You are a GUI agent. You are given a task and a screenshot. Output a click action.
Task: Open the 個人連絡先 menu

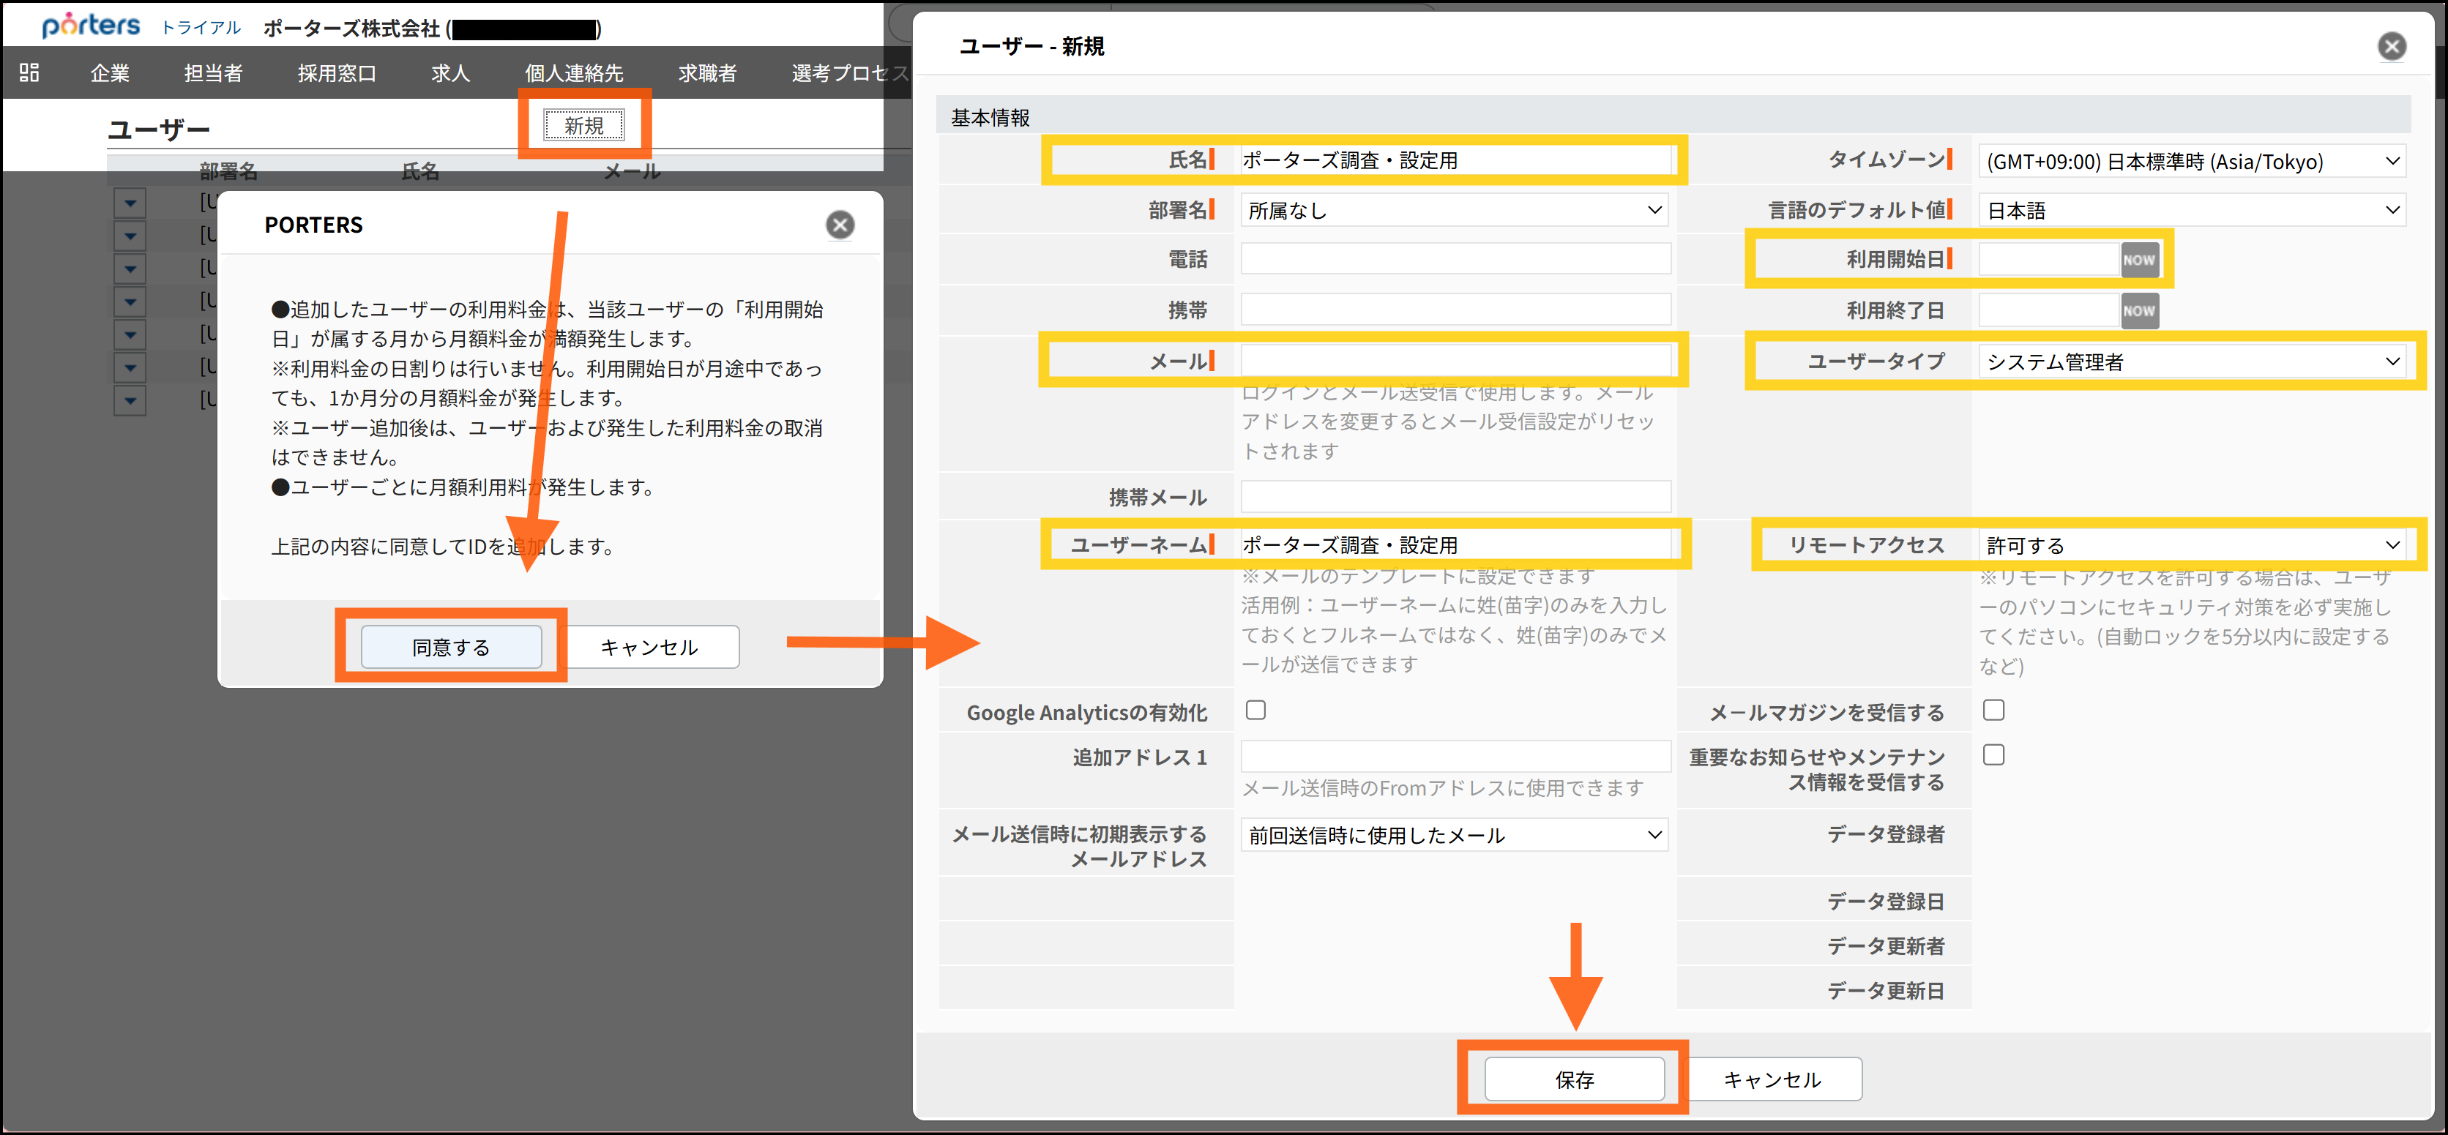tap(574, 73)
